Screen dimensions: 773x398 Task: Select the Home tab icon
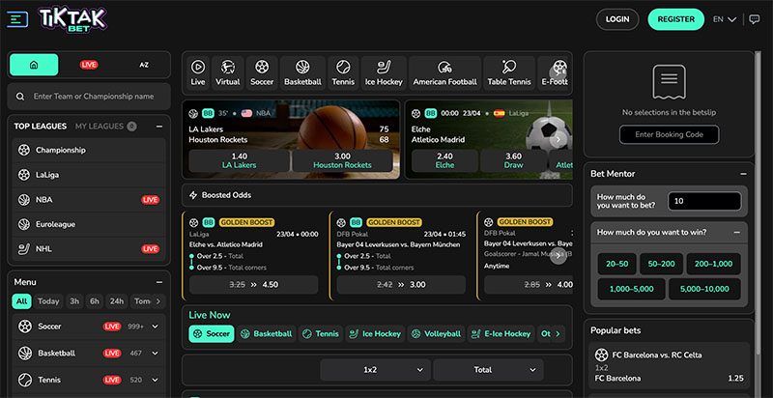click(34, 65)
